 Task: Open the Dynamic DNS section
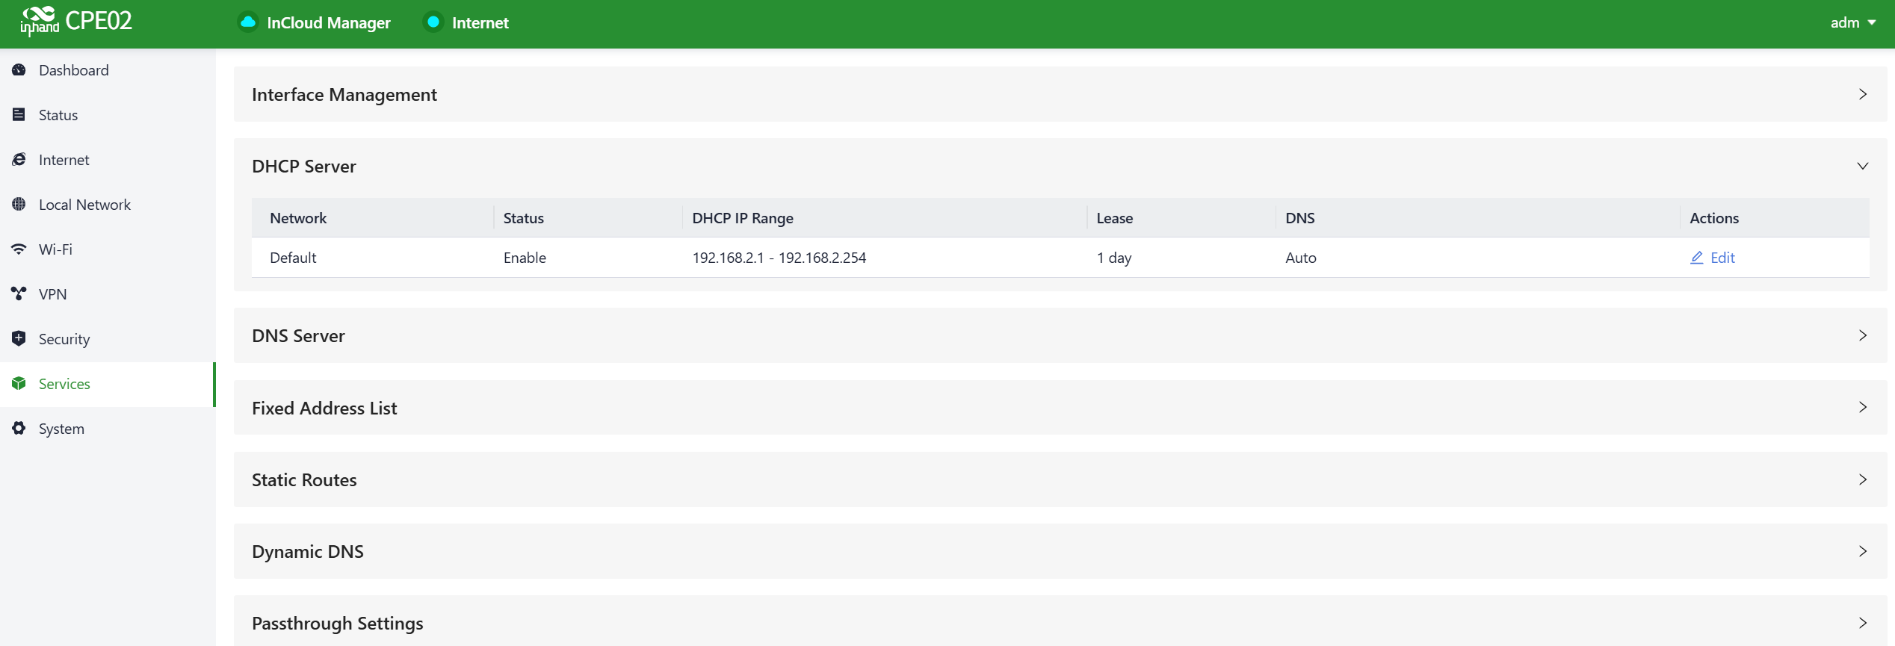pyautogui.click(x=1862, y=551)
